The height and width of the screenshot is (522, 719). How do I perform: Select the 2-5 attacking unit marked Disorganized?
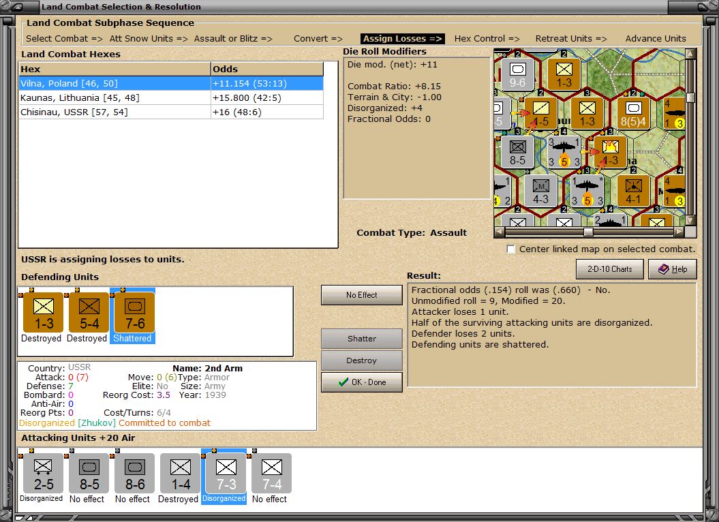pos(44,474)
